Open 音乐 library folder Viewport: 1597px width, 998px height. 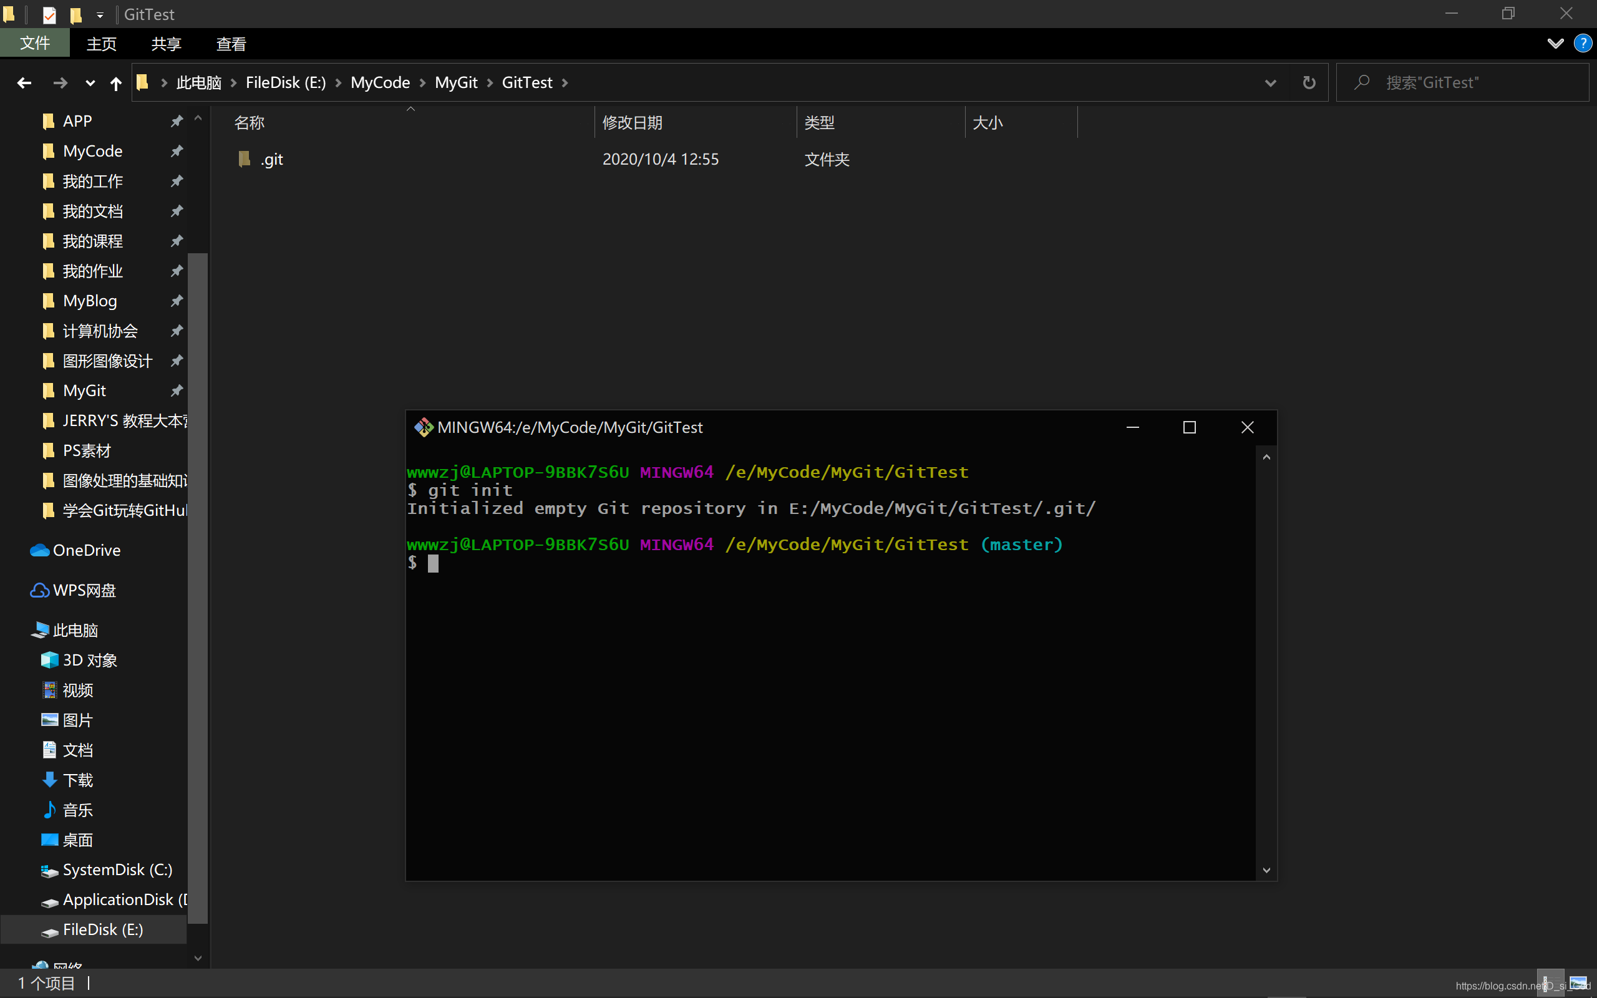[x=77, y=810]
